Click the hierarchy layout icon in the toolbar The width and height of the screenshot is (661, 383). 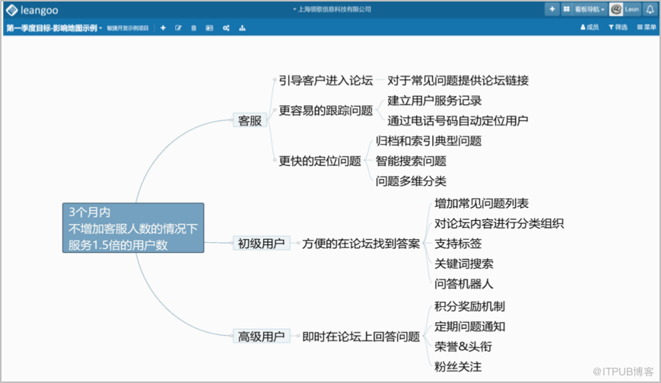[x=242, y=28]
